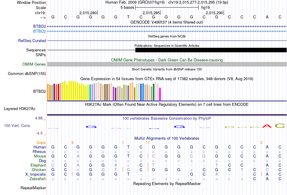Click the '5 bases' scale bar text
This screenshot has width=287, height=195.
[x=127, y=8]
